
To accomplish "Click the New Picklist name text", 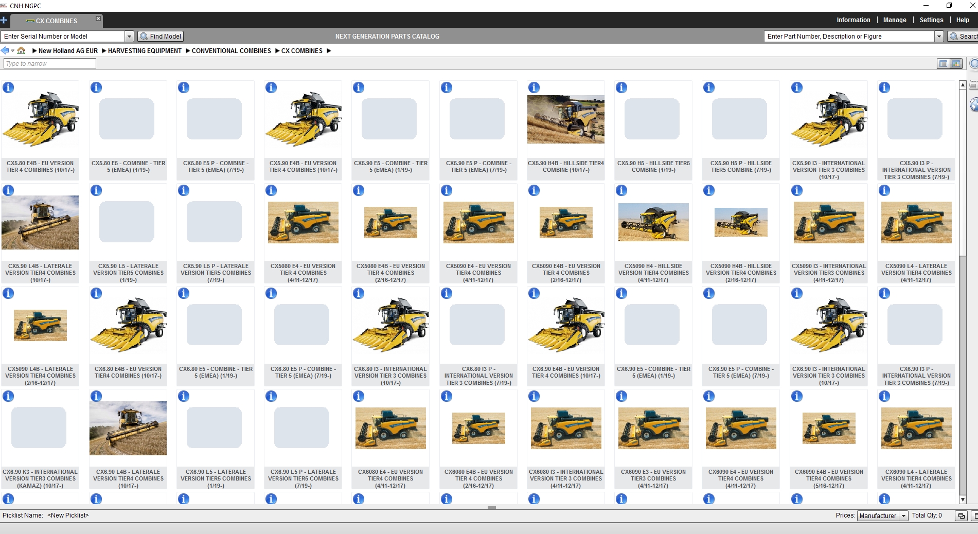I will click(68, 515).
